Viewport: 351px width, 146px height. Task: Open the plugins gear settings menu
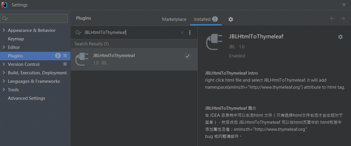tap(231, 19)
